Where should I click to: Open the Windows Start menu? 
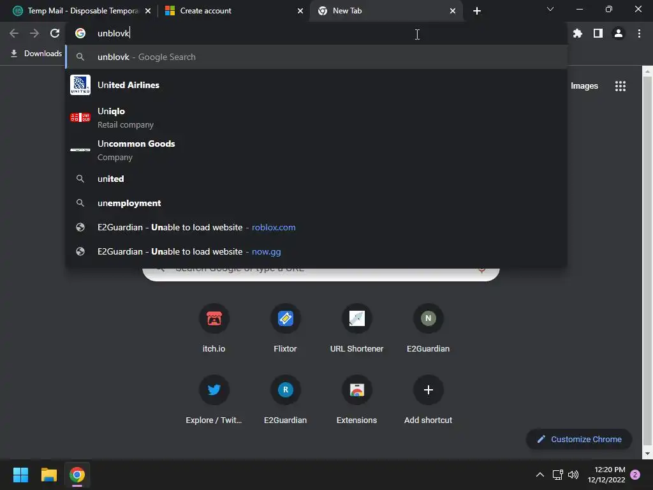[20, 475]
